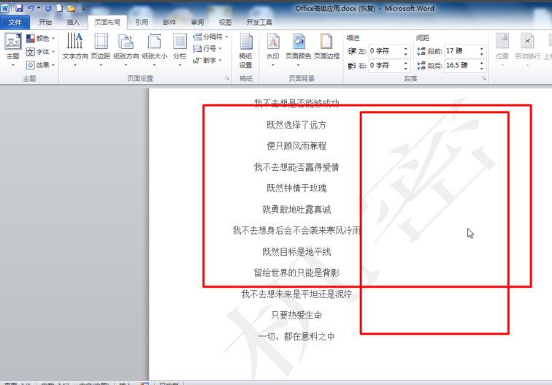The height and width of the screenshot is (385, 552).
Task: Click the right indent 右 input field
Action: coord(385,66)
